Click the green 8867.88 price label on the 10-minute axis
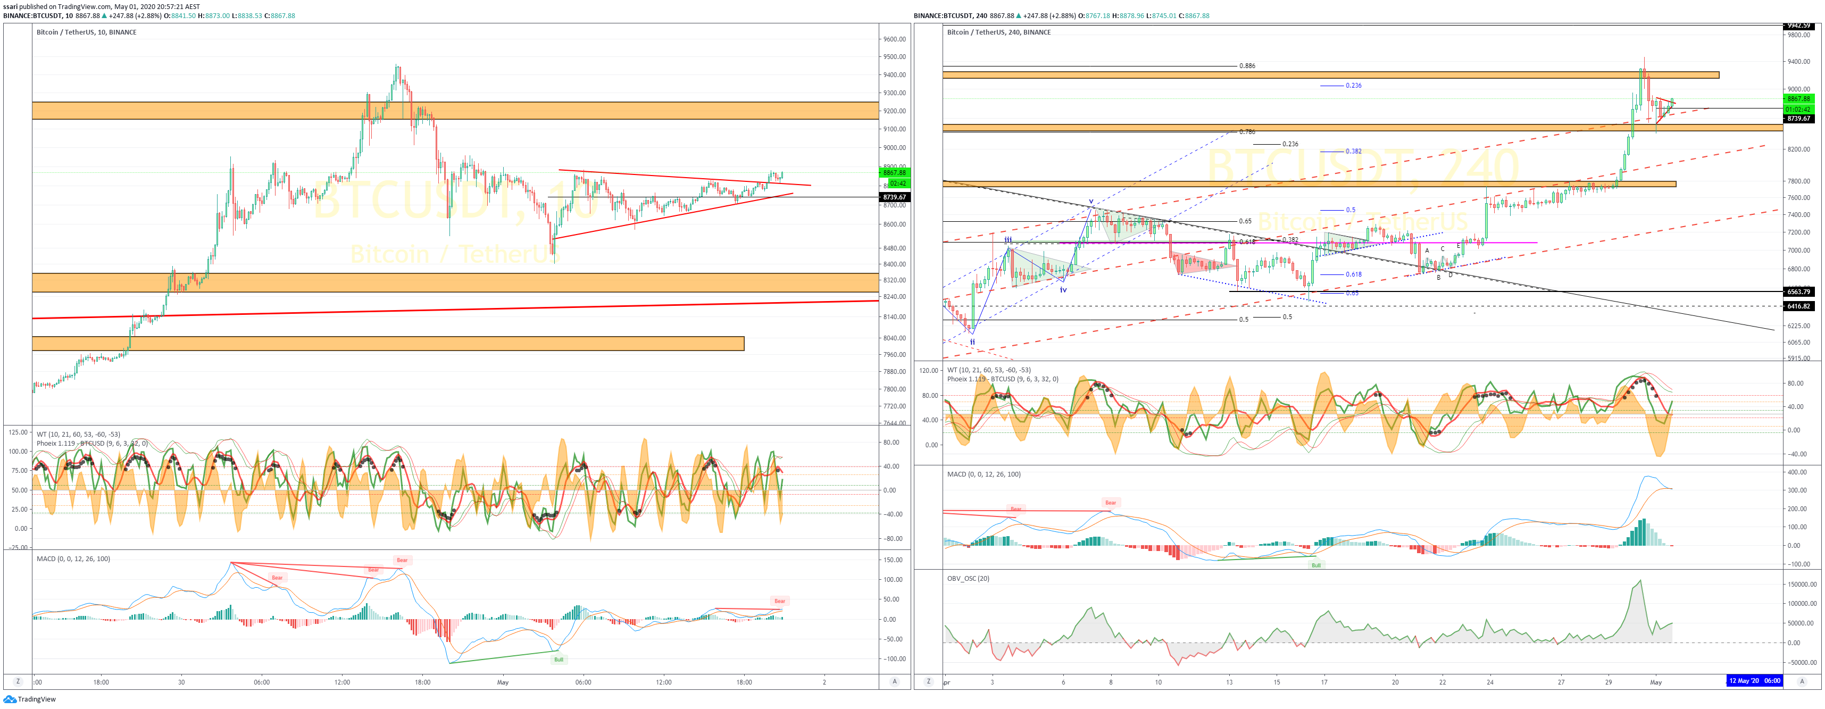The width and height of the screenshot is (1825, 709). pyautogui.click(x=894, y=173)
